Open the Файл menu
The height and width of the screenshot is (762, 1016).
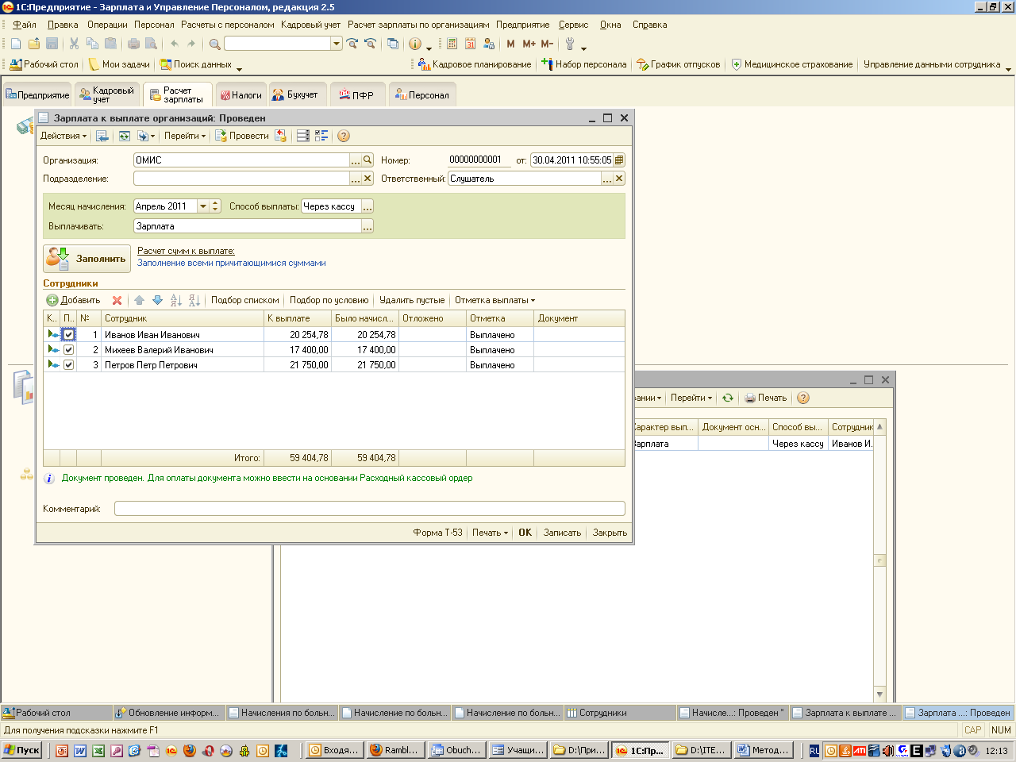coord(25,25)
